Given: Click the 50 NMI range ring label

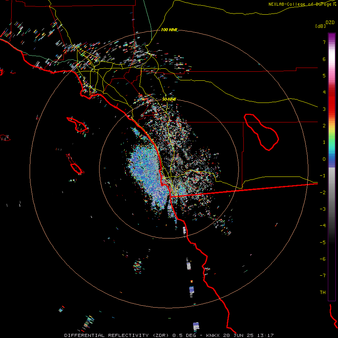Looking at the screenshot, I should pos(169,99).
